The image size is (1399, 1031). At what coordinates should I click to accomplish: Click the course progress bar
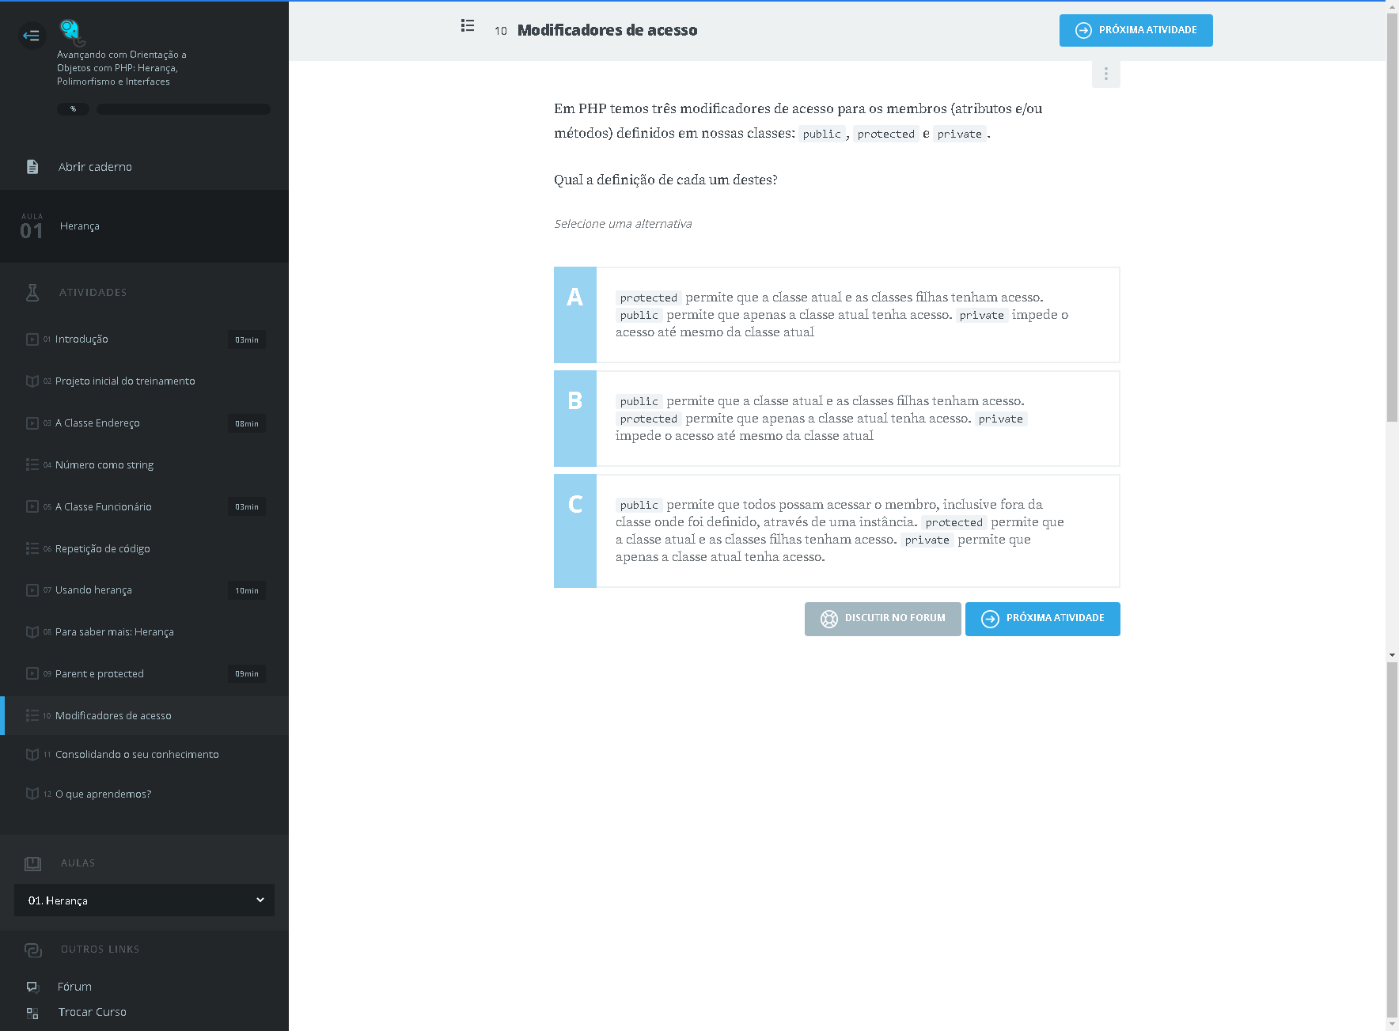pos(183,109)
